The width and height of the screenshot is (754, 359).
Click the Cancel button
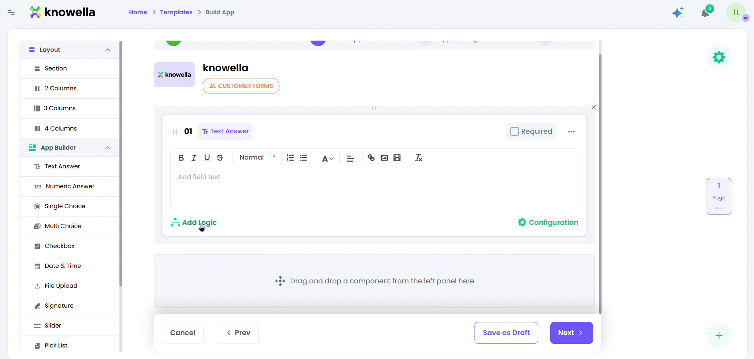click(x=183, y=333)
